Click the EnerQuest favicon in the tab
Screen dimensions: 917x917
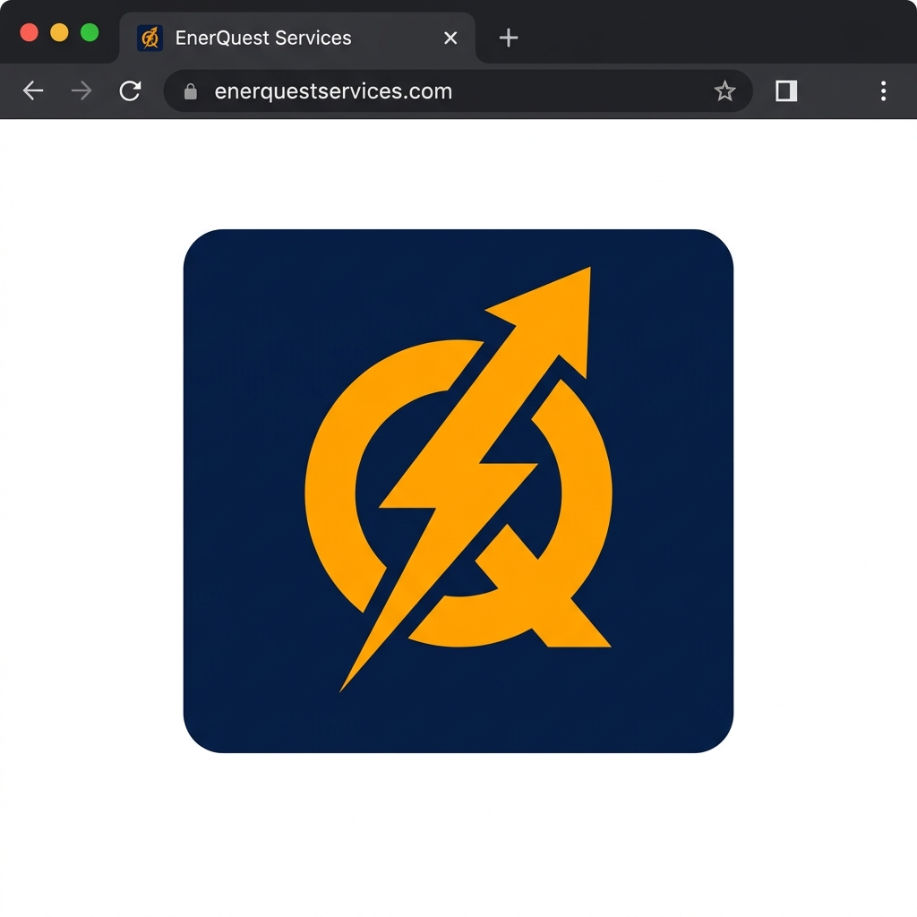150,38
